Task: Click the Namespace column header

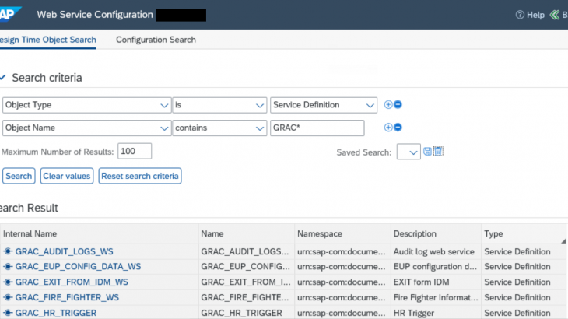Action: pos(342,233)
